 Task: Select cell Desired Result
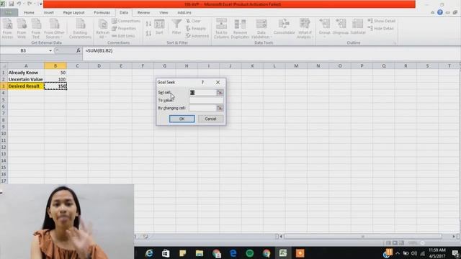[x=26, y=86]
